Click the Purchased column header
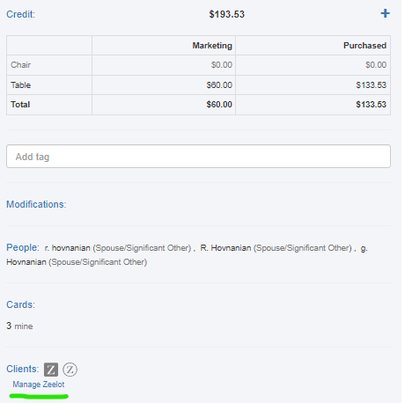405x403 pixels. [364, 46]
